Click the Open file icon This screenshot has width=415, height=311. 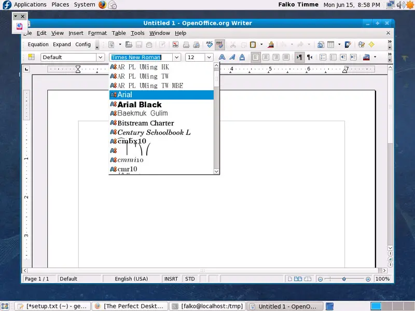129,45
